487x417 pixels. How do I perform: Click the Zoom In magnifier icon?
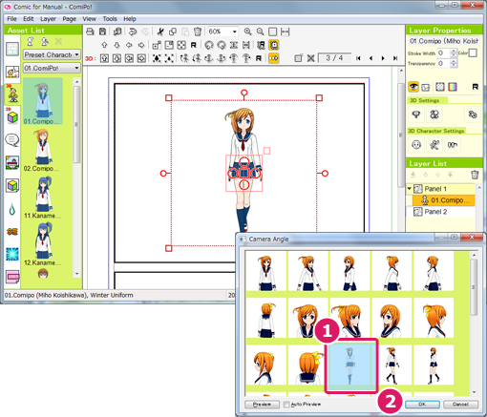[x=247, y=31]
